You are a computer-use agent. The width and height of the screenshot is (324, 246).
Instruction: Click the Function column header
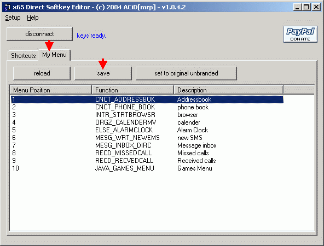coord(132,90)
